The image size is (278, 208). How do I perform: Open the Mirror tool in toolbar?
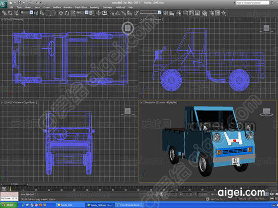[x=165, y=13]
